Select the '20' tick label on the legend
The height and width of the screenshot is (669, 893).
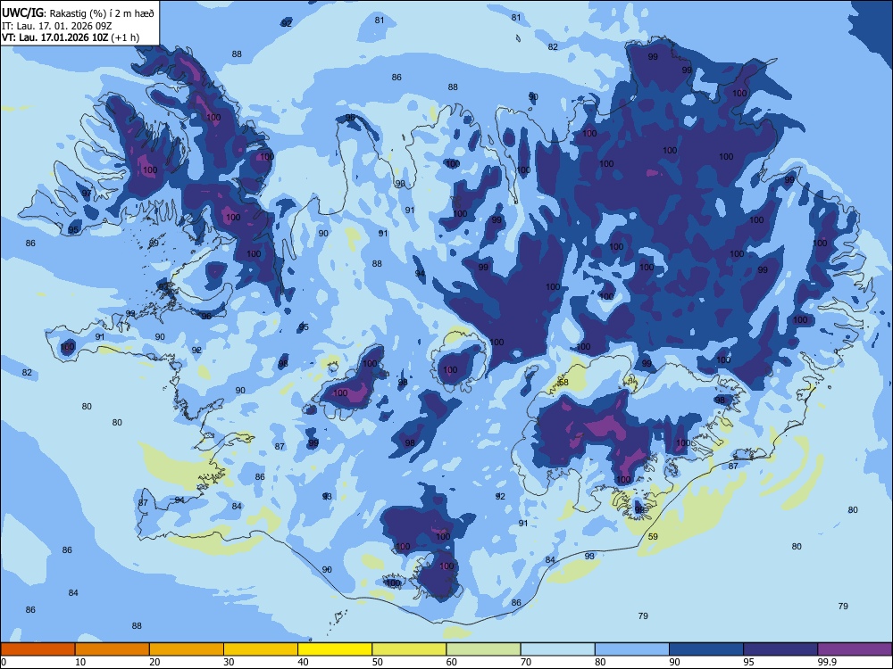click(154, 662)
